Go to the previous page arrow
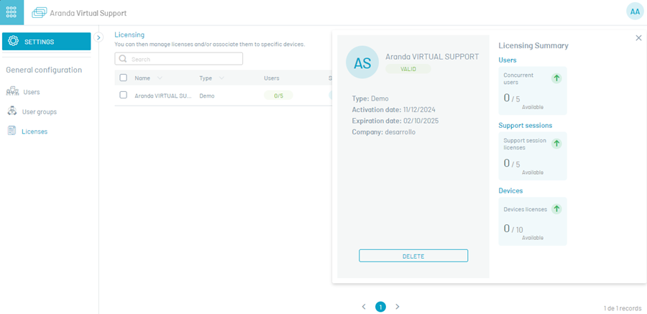647x314 pixels. (x=364, y=307)
